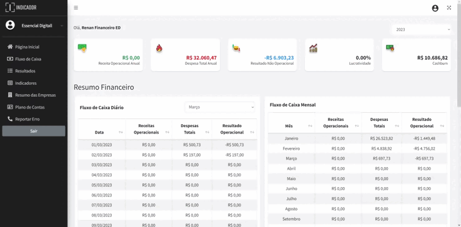The image size is (461, 227).
Task: Click the table icon beside Indicadores
Action: click(10, 83)
